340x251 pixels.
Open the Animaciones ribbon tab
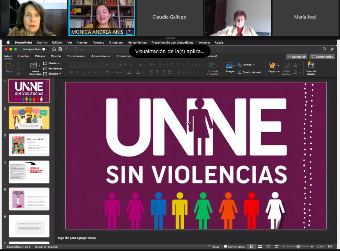[101, 56]
